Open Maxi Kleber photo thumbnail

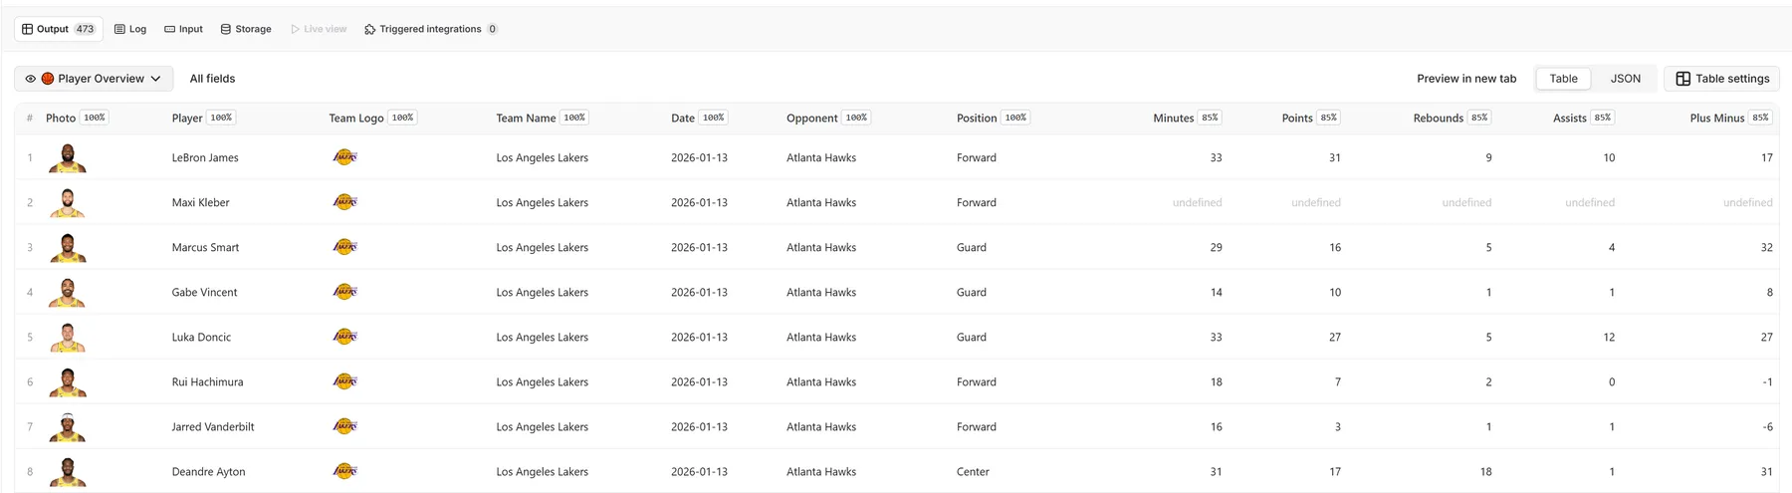click(67, 202)
